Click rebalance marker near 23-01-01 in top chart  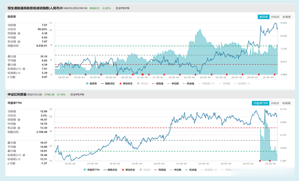click(212, 74)
